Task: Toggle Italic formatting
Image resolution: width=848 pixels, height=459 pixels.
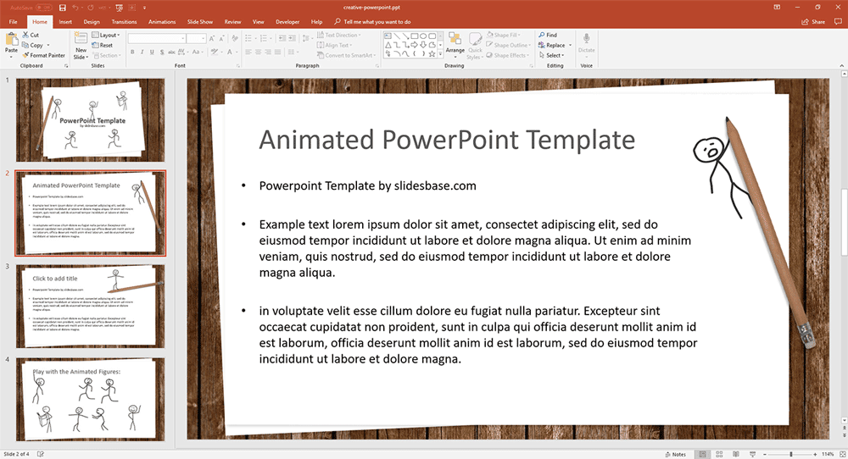Action: tap(142, 52)
